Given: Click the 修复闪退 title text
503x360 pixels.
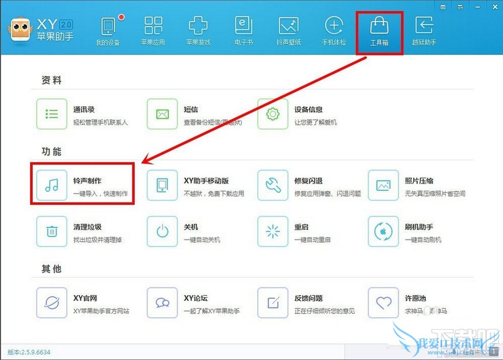Looking at the screenshot, I should [308, 181].
